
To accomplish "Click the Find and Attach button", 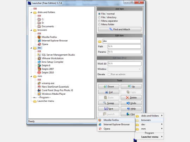I will point(120,29).
